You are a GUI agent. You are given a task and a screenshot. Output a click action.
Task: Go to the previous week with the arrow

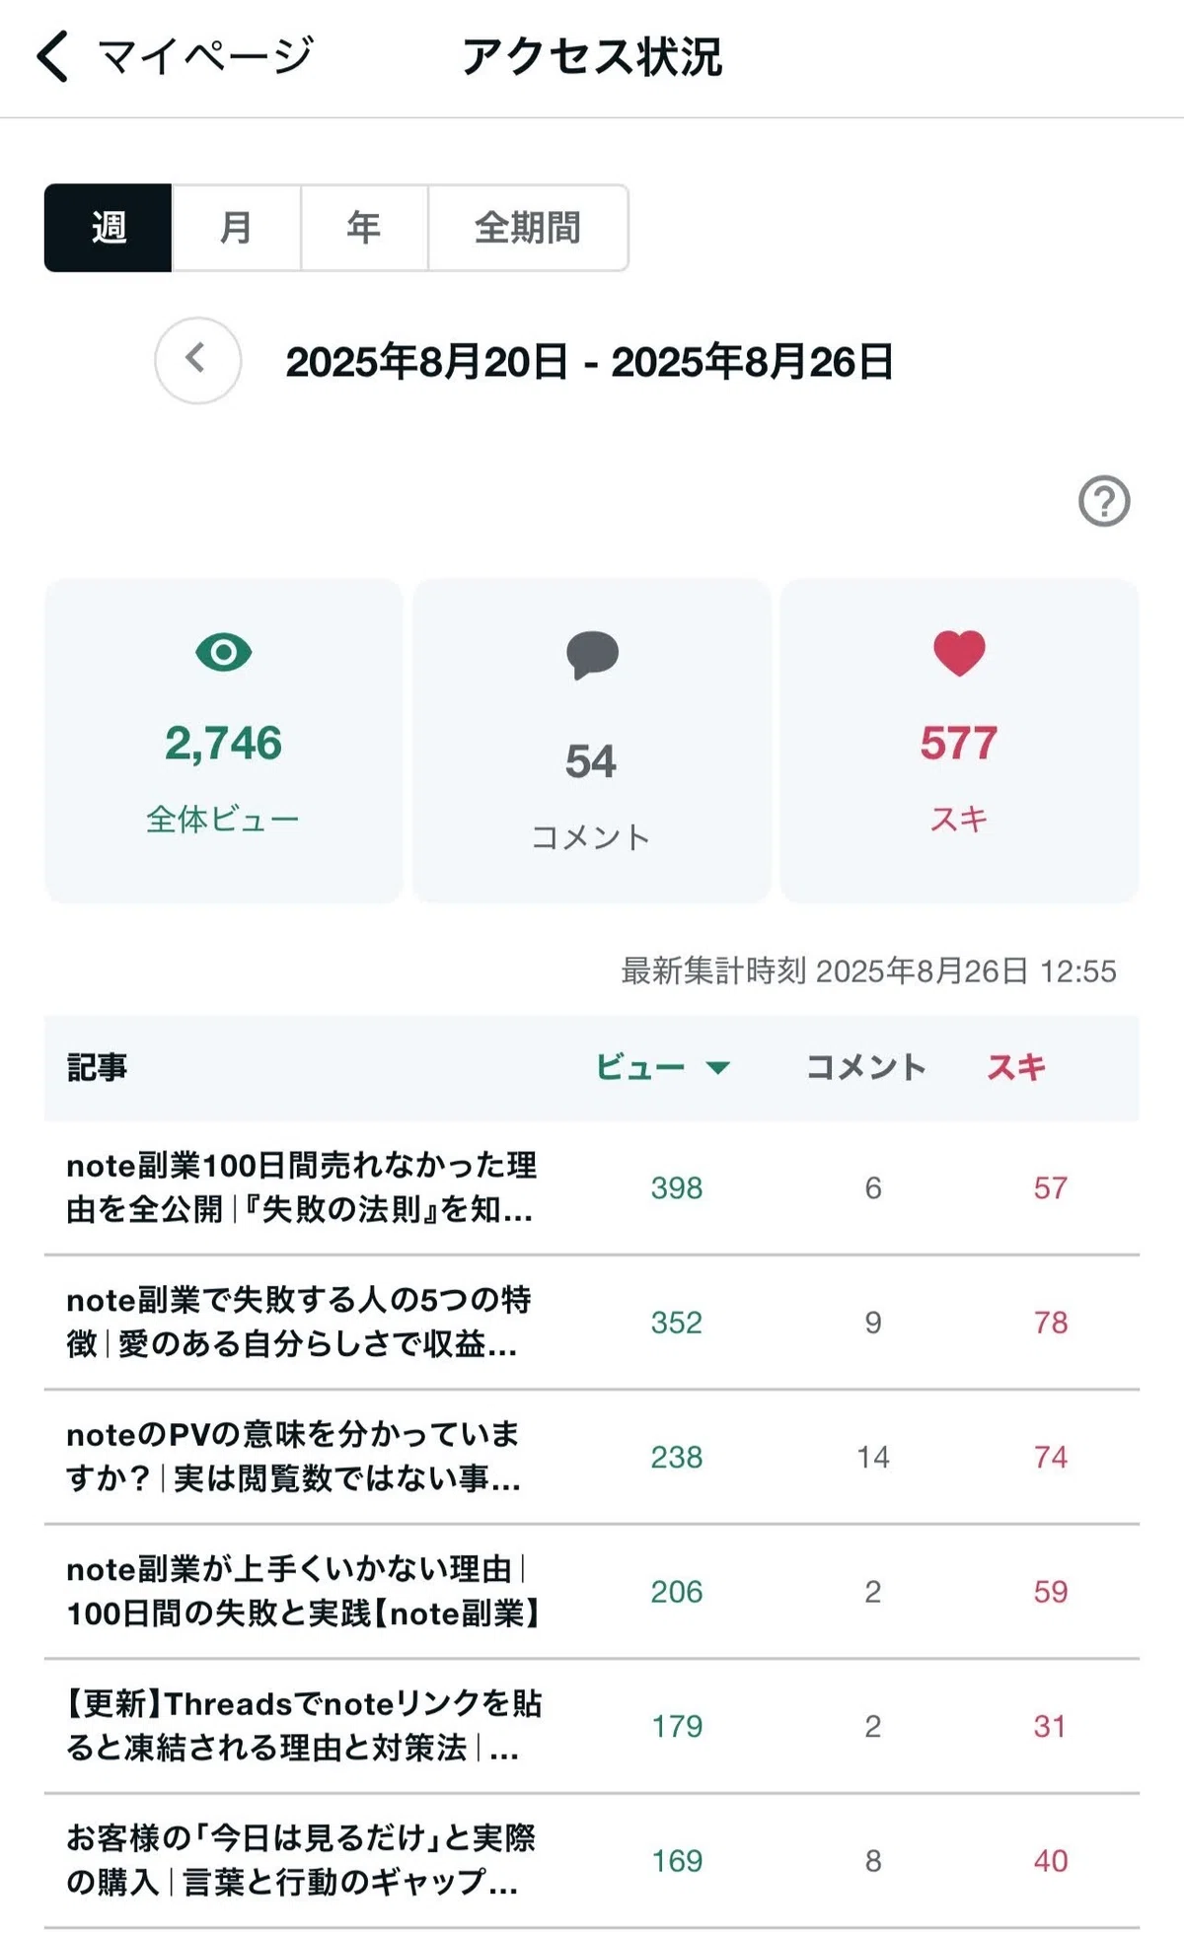(198, 360)
